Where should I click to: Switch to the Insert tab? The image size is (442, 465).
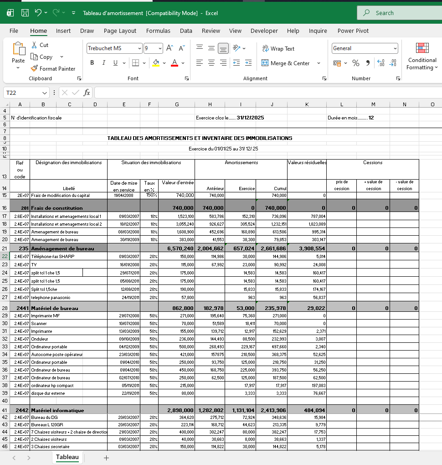[63, 31]
